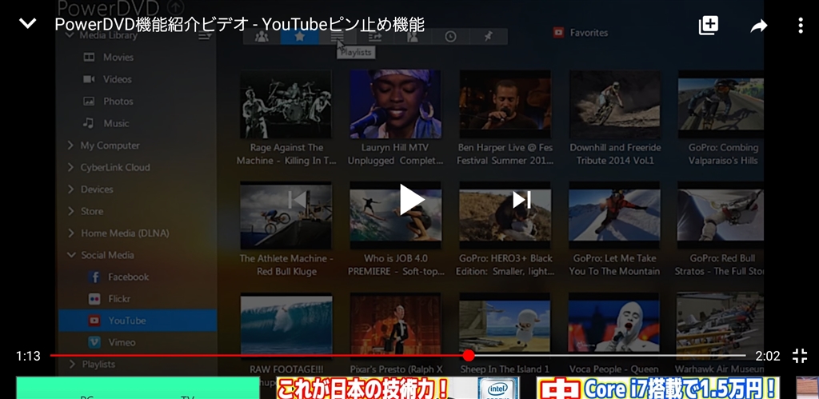Click the Core i7搭載で1.5万円 ad banner
The image size is (819, 399).
(x=658, y=388)
